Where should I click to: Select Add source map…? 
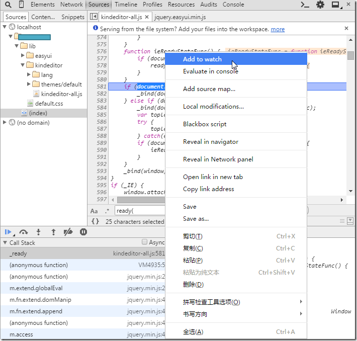pos(236,89)
